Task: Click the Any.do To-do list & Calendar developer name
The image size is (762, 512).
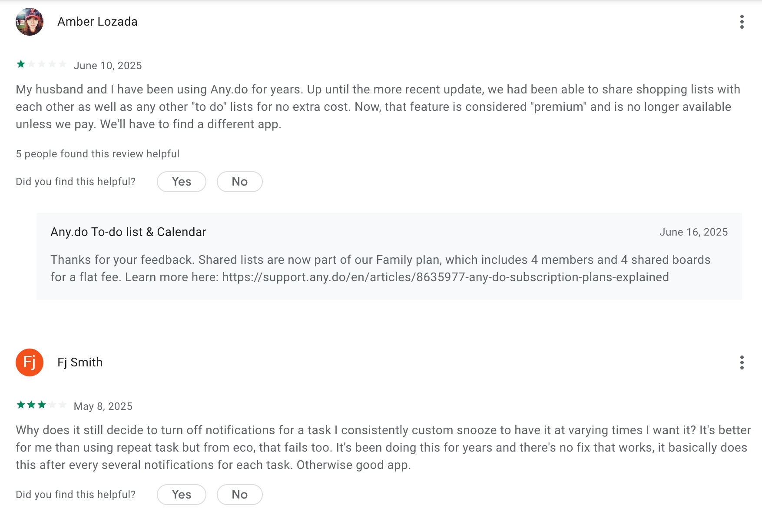Action: [128, 232]
